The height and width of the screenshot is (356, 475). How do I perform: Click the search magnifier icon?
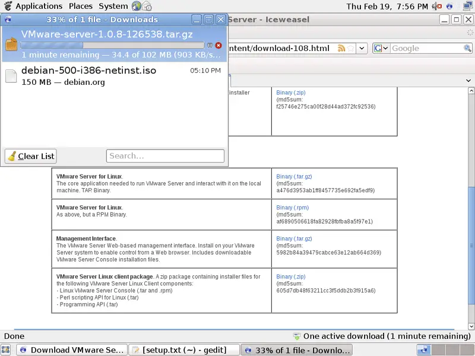click(467, 48)
